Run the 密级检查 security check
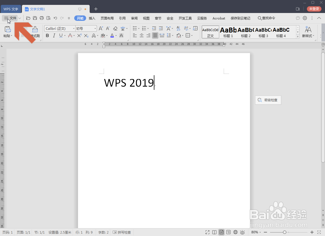The width and height of the screenshot is (325, 236). 268,100
